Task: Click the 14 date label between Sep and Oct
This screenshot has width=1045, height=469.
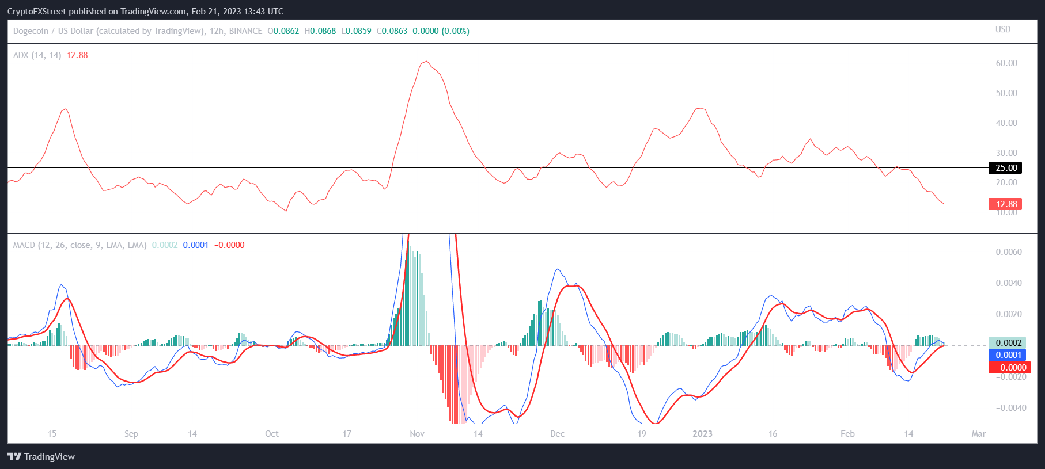Action: tap(192, 434)
